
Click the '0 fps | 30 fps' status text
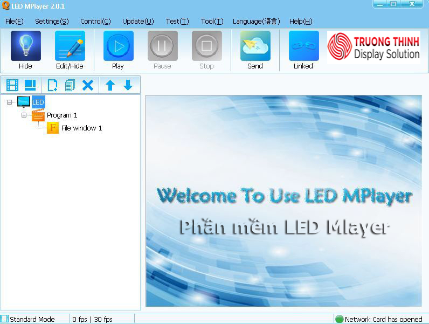click(x=93, y=319)
